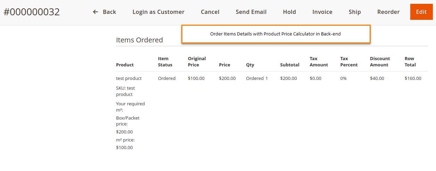Click the Discount Amount column header
Image resolution: width=436 pixels, height=171 pixels.
(380, 62)
